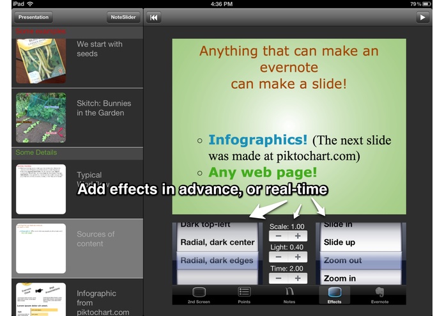Choose Radial, dark edges lighting
Image resolution: width=444 pixels, height=316 pixels.
(217, 260)
